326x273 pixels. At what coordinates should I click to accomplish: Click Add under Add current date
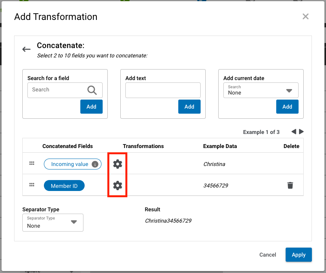(287, 107)
